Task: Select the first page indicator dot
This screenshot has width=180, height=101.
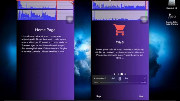Action: [114, 74]
